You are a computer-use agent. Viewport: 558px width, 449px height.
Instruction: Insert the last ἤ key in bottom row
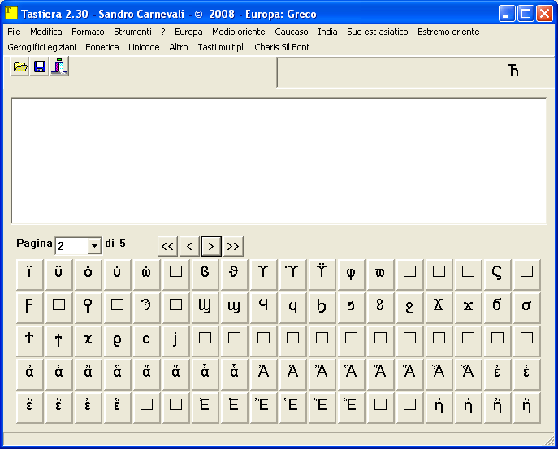click(526, 407)
